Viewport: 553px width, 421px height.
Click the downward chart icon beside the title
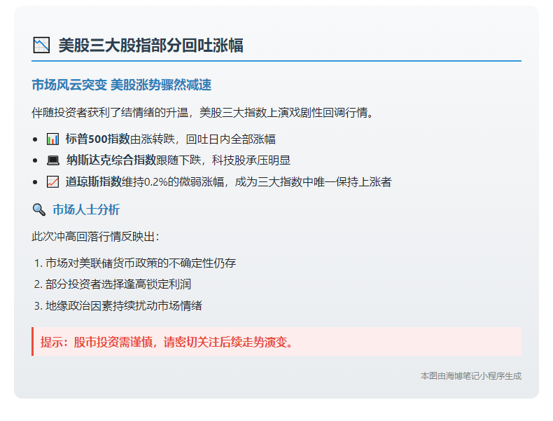[41, 45]
